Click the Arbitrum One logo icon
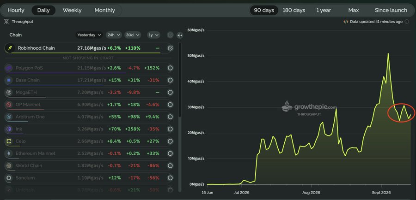 tap(9, 117)
